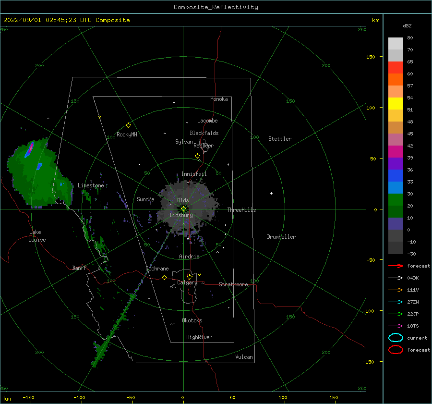Click the red forecast ellipse in legend
Viewport: 432px width, 404px height.
(x=396, y=350)
